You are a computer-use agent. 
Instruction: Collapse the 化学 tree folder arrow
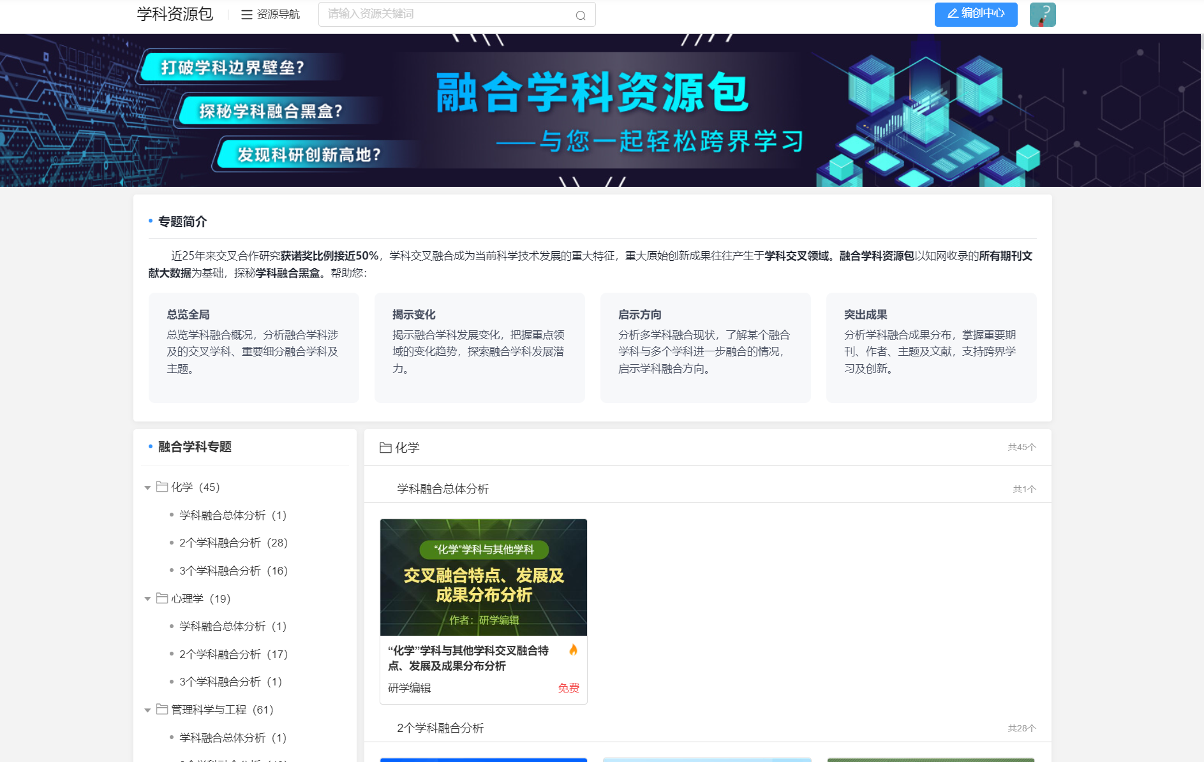(x=147, y=488)
